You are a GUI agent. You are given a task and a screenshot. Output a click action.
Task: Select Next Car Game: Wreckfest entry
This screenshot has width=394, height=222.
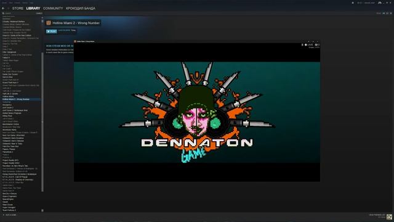click(x=14, y=136)
